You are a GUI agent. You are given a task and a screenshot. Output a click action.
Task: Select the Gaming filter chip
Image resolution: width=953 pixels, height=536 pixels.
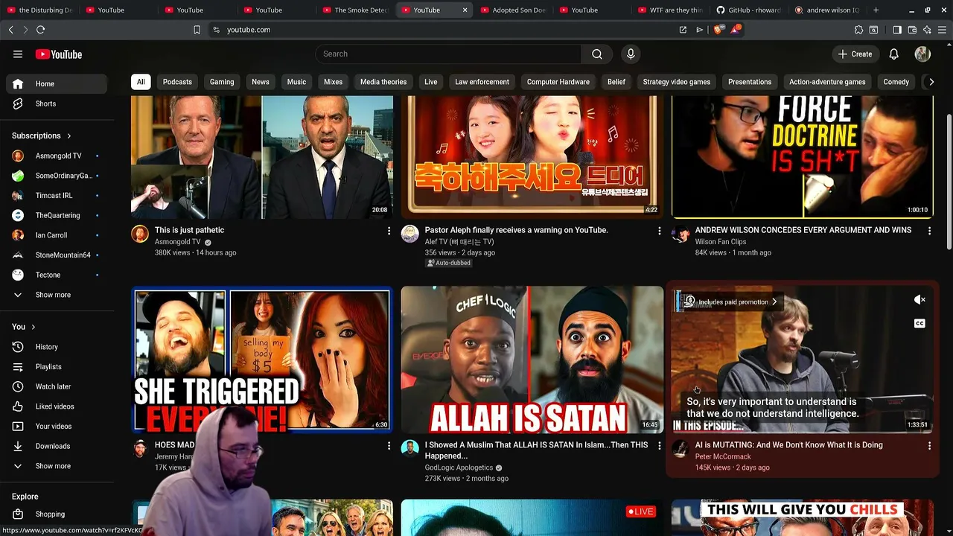tap(222, 82)
